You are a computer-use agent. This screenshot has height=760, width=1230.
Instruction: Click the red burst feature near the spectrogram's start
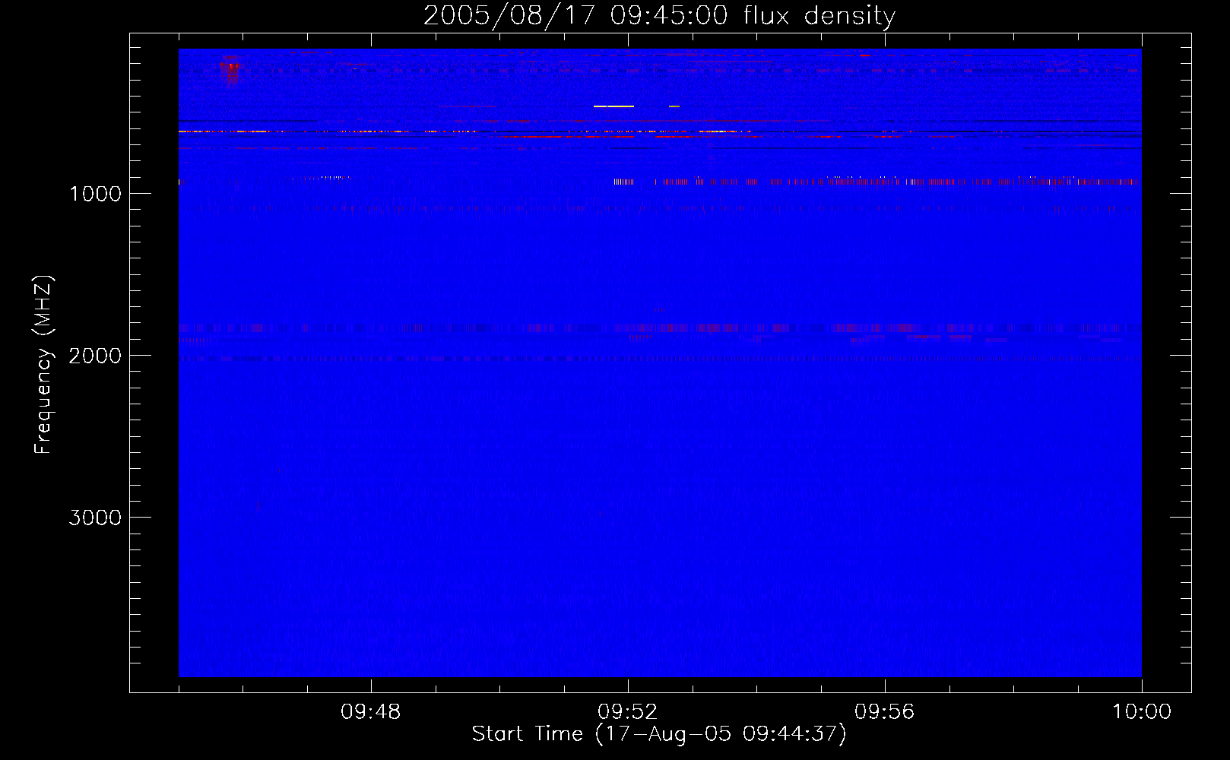230,70
